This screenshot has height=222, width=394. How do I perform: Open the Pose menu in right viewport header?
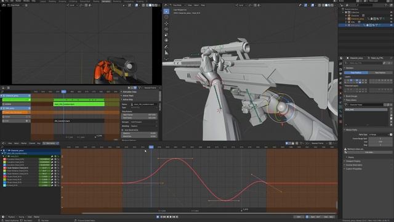pos(203,5)
